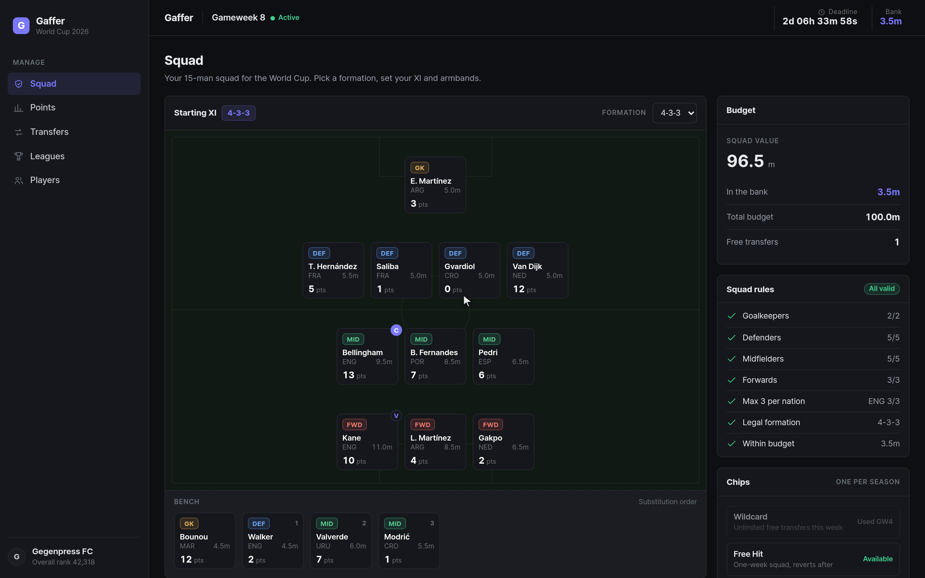Click the Gegenpress FC avatar icon
Screen dimensions: 925x578
coord(17,556)
